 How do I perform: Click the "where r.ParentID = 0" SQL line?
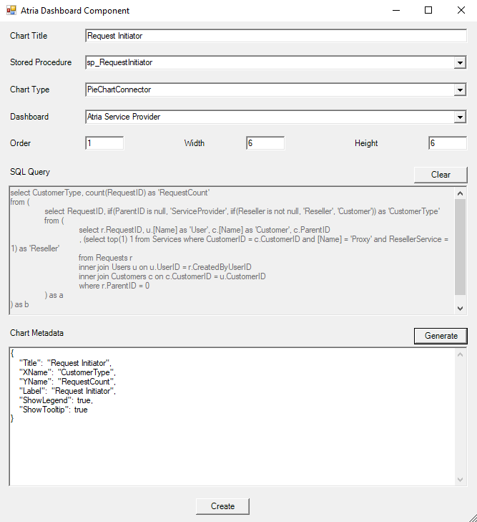pyautogui.click(x=114, y=286)
